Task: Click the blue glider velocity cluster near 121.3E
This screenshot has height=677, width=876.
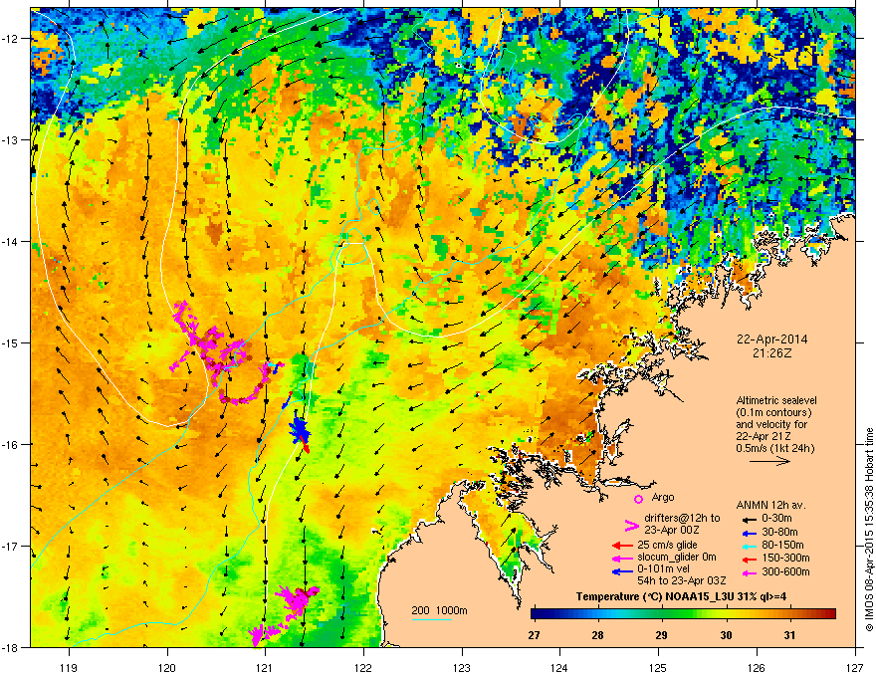Action: 300,429
